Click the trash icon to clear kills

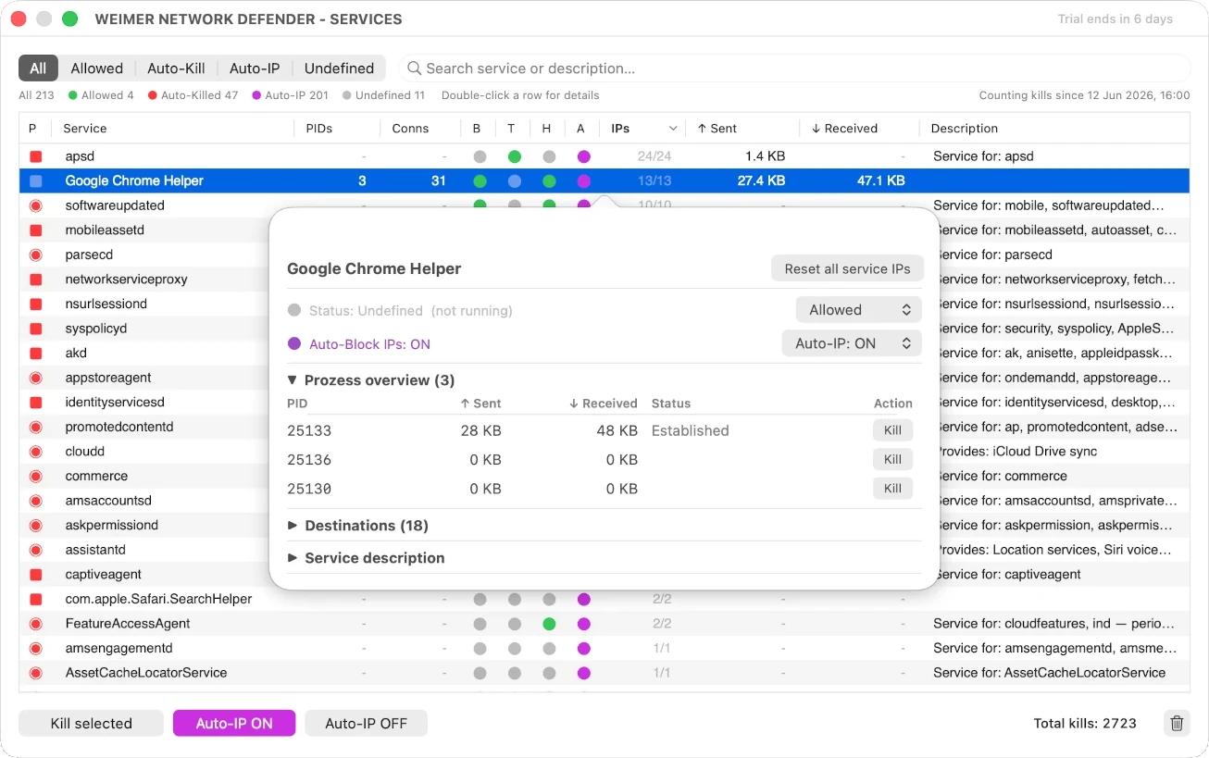point(1177,724)
